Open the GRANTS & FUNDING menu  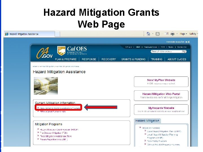133,59
